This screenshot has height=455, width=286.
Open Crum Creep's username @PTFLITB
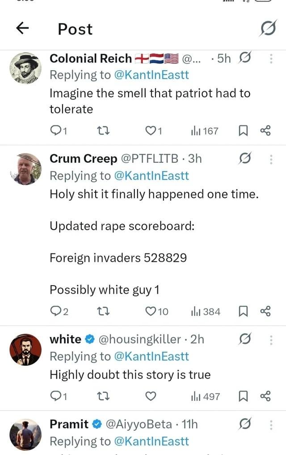click(149, 159)
